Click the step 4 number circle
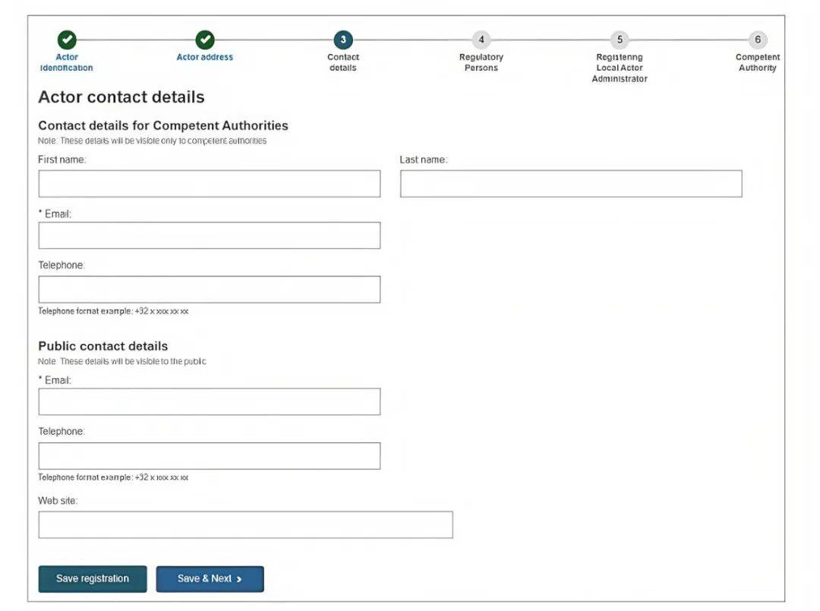The width and height of the screenshot is (820, 611). point(481,39)
